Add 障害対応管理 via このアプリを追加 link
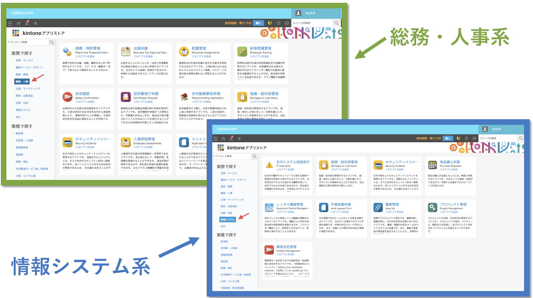This screenshot has height=298, width=533. coord(285,255)
